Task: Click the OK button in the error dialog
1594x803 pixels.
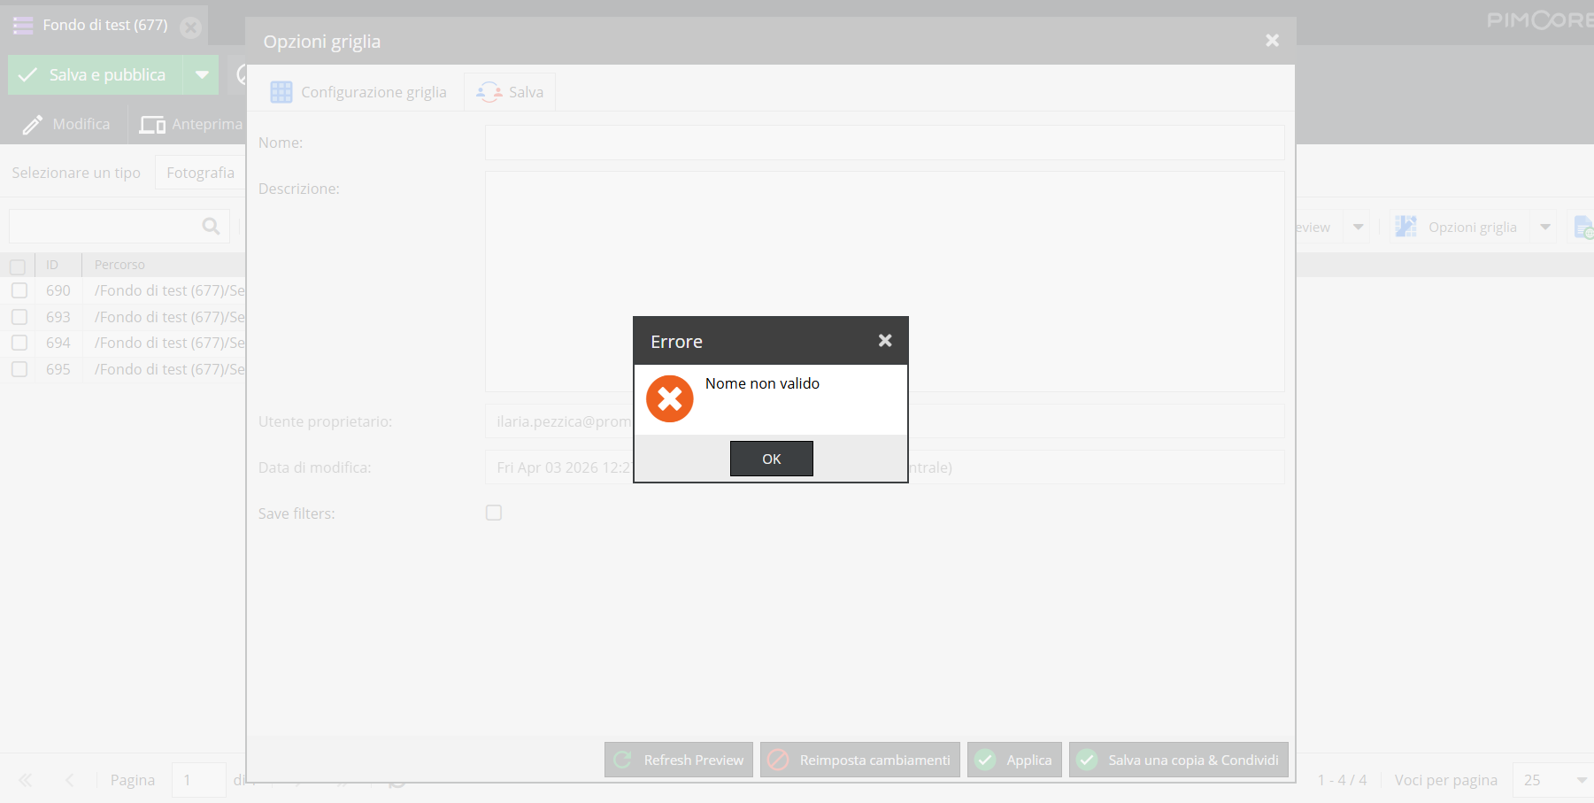Action: 771,459
